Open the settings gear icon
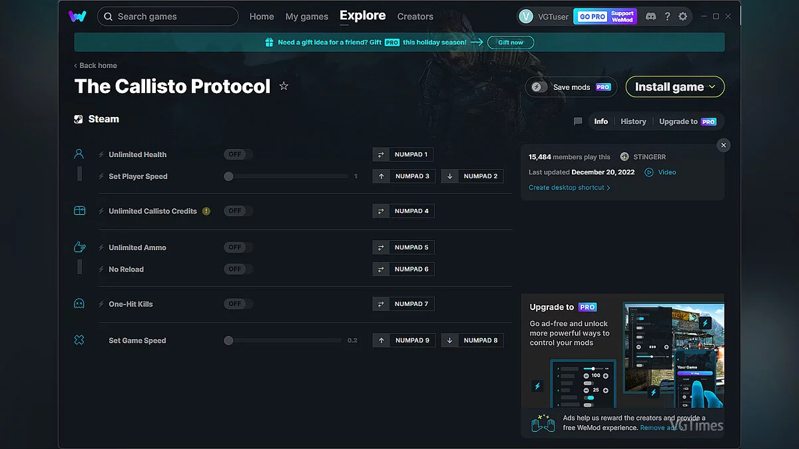Screen dimensions: 799x449 point(683,16)
